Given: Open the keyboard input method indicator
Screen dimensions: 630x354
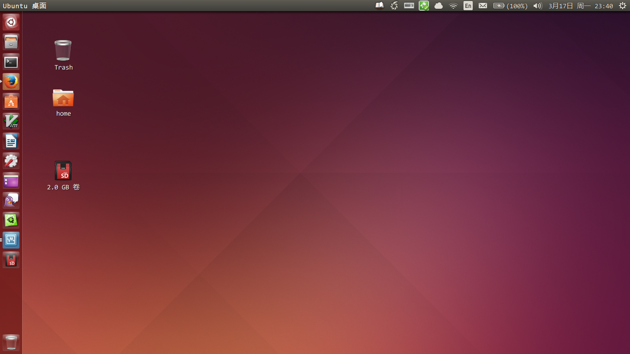Looking at the screenshot, I should [409, 6].
